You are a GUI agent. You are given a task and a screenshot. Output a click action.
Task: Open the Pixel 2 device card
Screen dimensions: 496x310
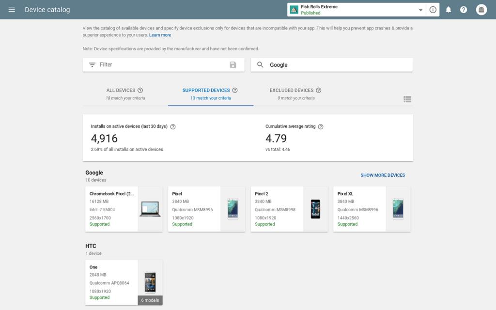coord(289,209)
